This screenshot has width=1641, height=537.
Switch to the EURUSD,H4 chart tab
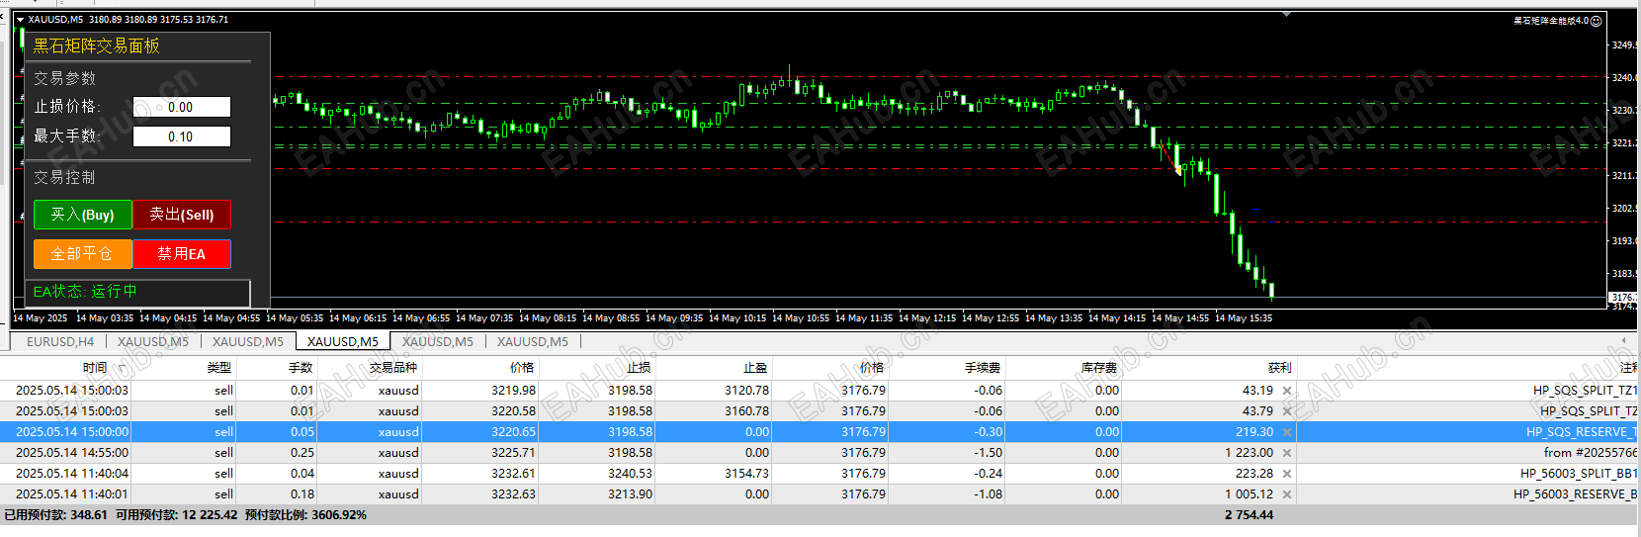click(60, 341)
